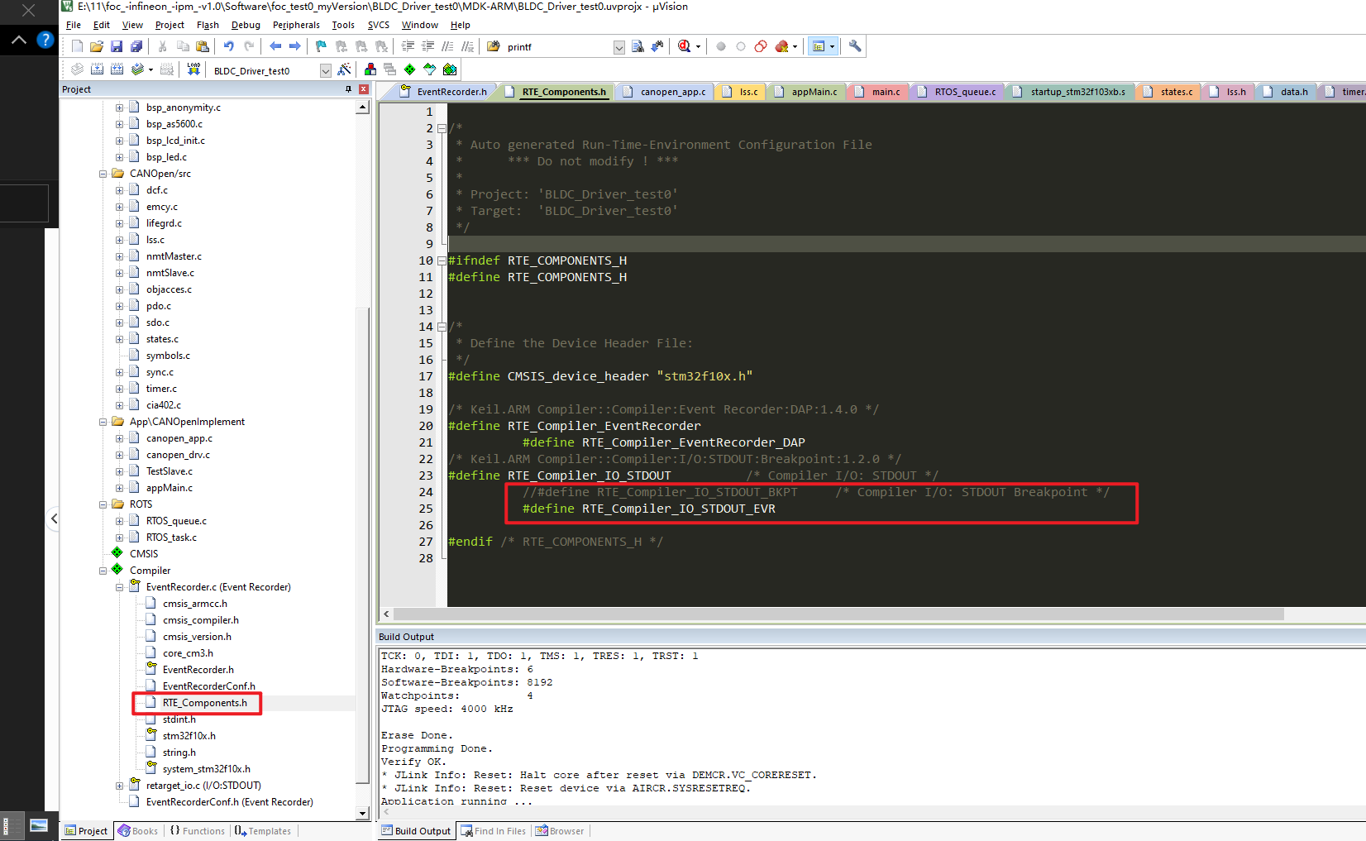Image resolution: width=1366 pixels, height=841 pixels.
Task: Click the Undo toolbar icon
Action: tap(228, 46)
